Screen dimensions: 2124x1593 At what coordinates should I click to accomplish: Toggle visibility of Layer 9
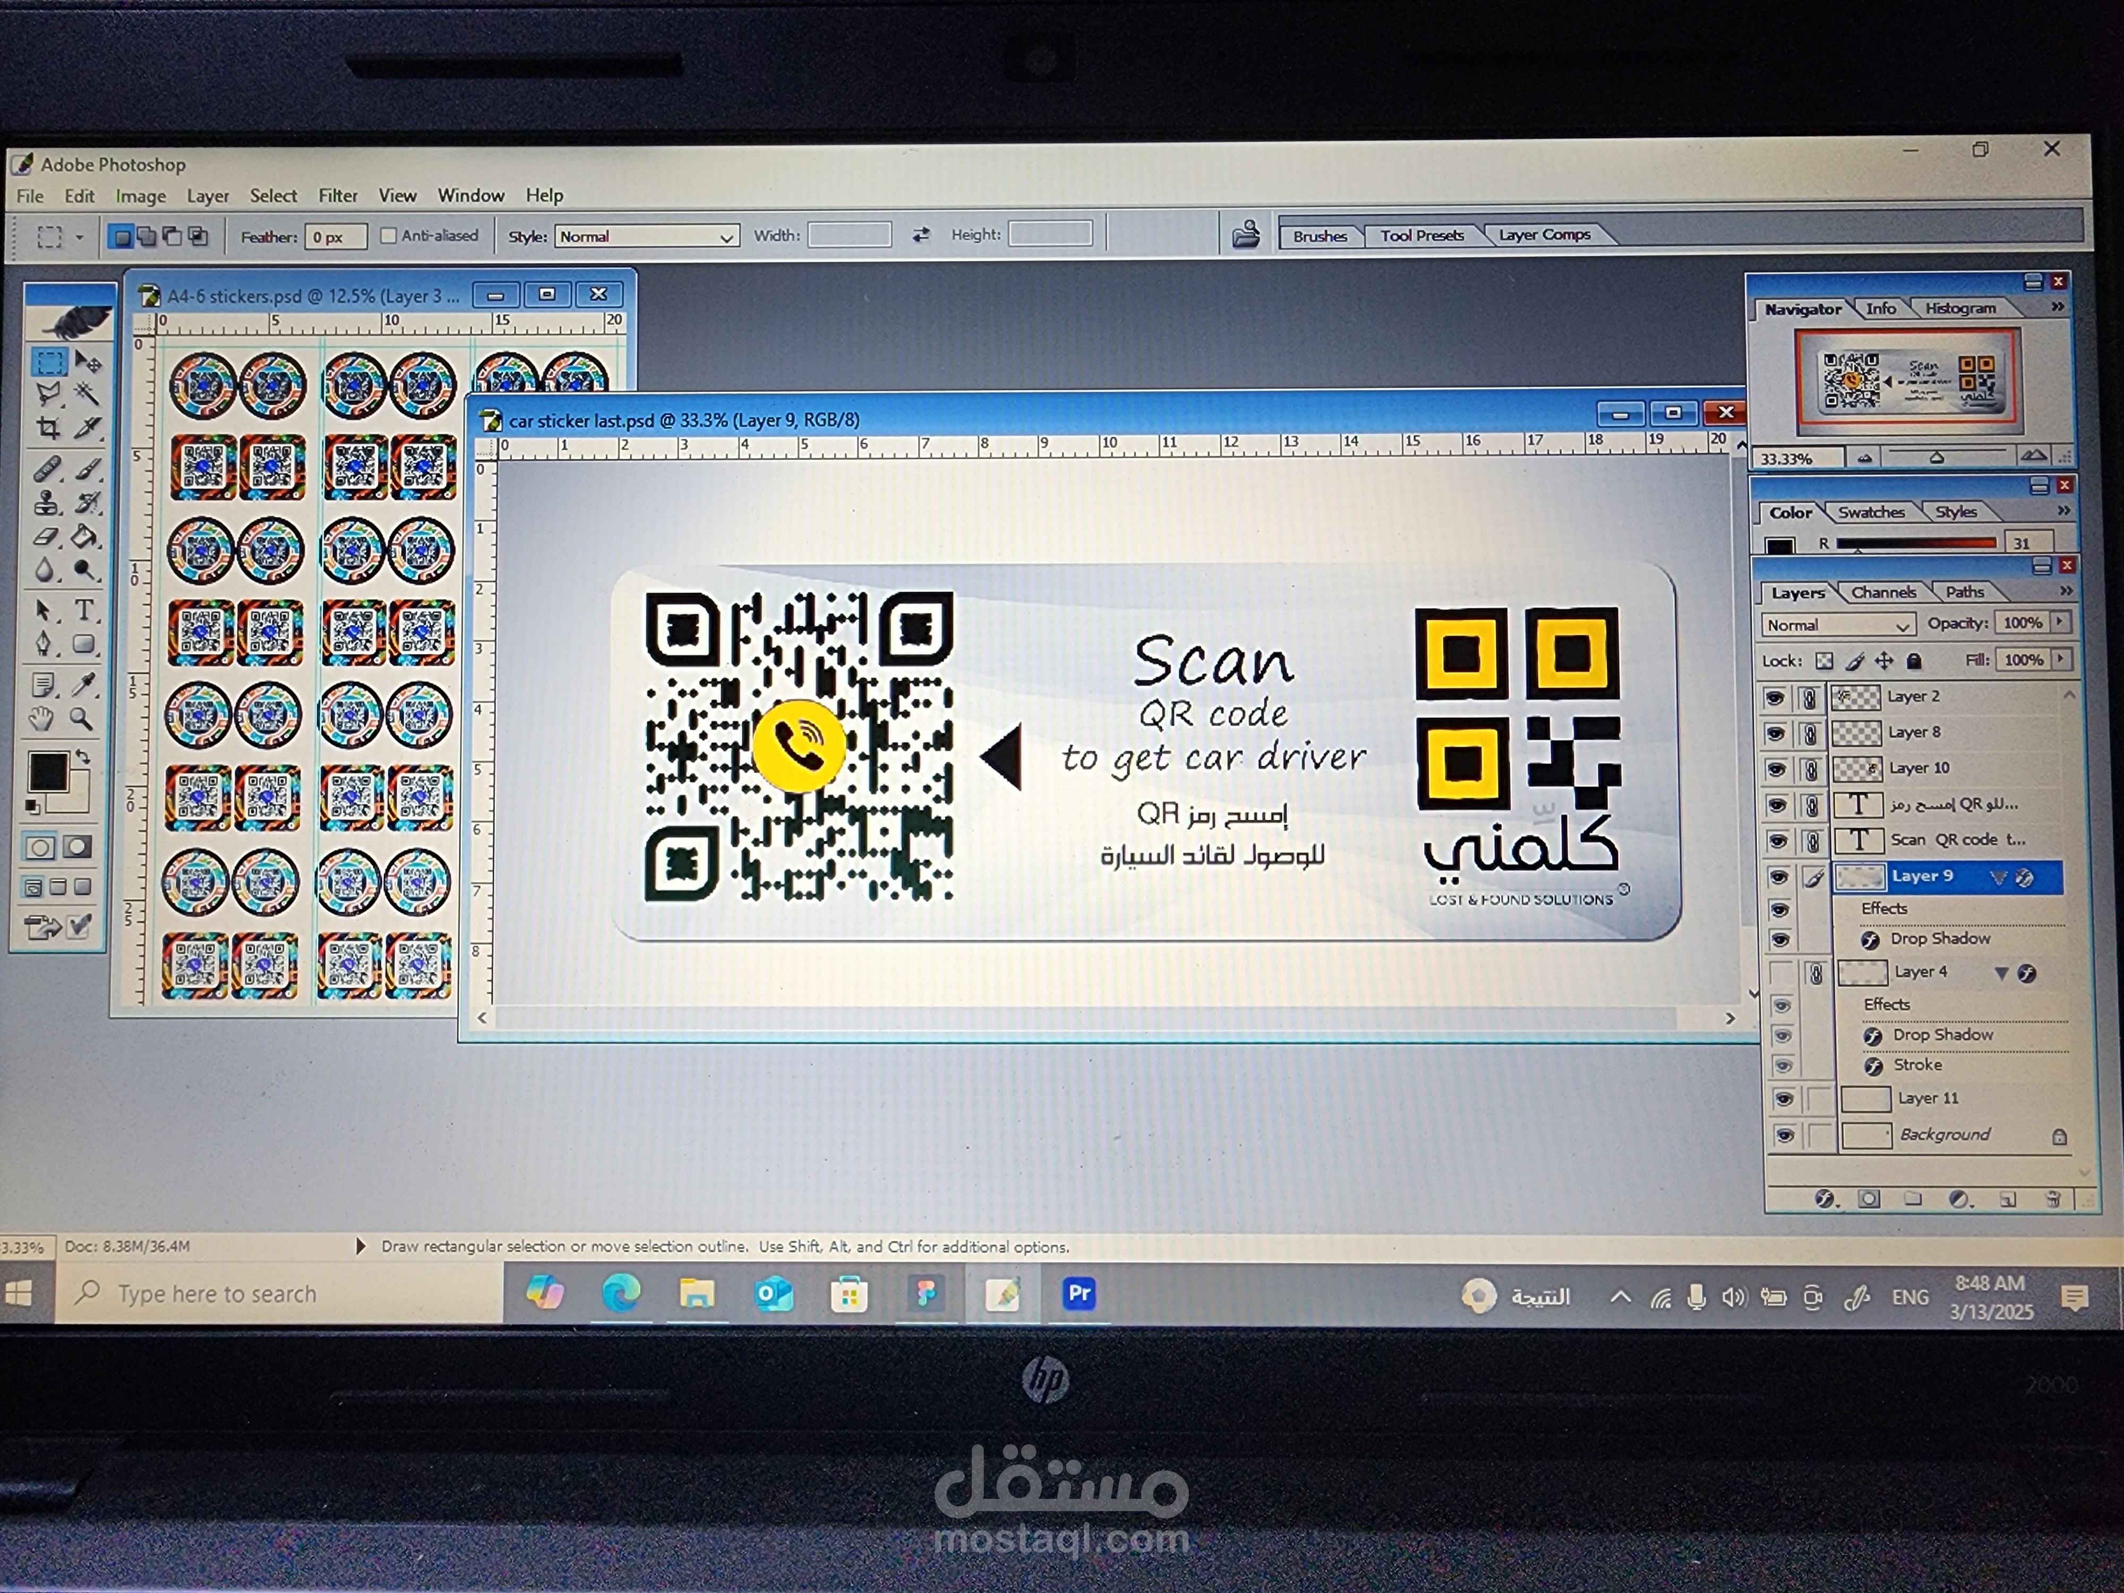[1778, 877]
